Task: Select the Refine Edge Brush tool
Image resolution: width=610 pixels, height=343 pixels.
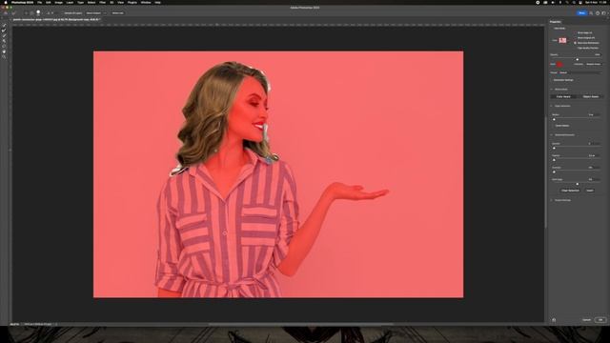Action: pyautogui.click(x=4, y=30)
